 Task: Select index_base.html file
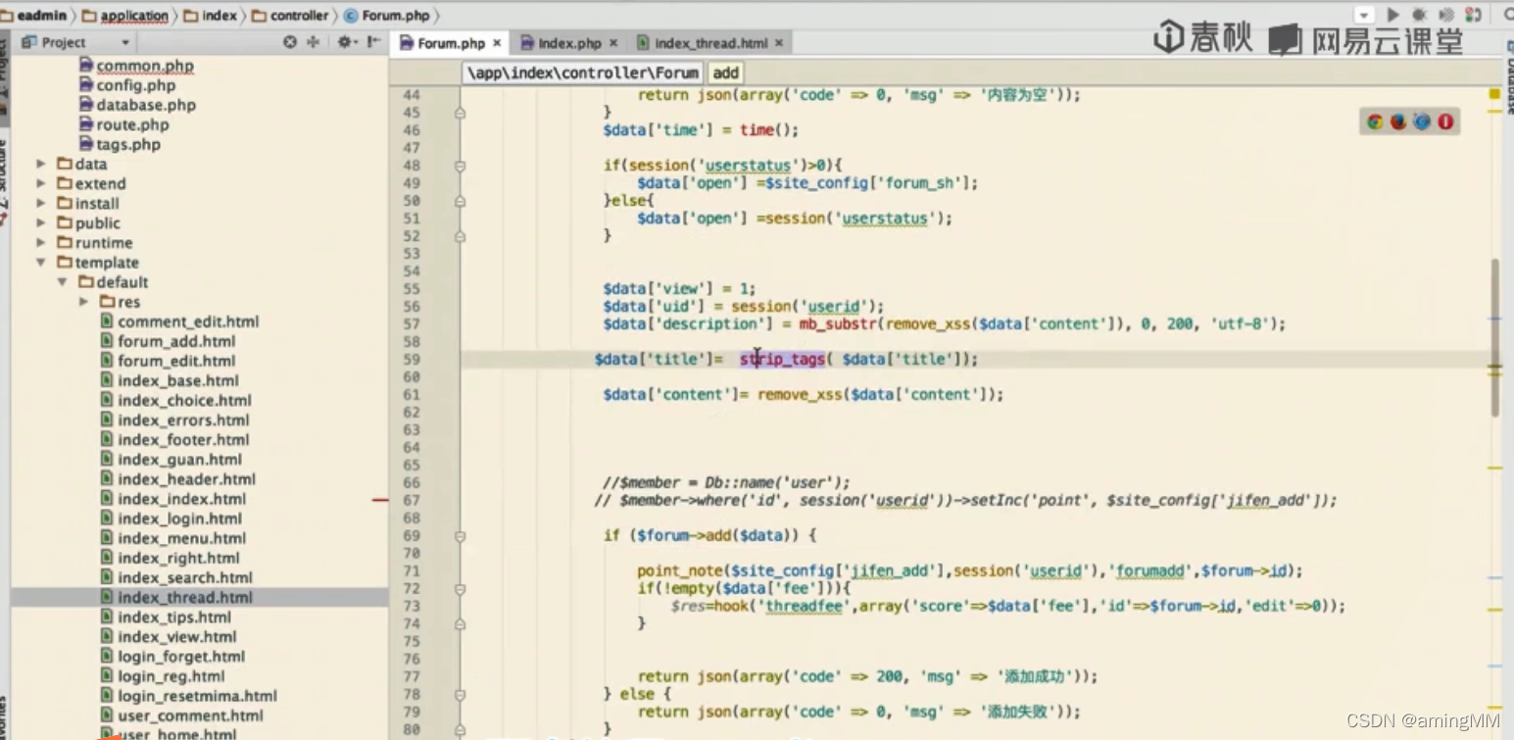[170, 380]
